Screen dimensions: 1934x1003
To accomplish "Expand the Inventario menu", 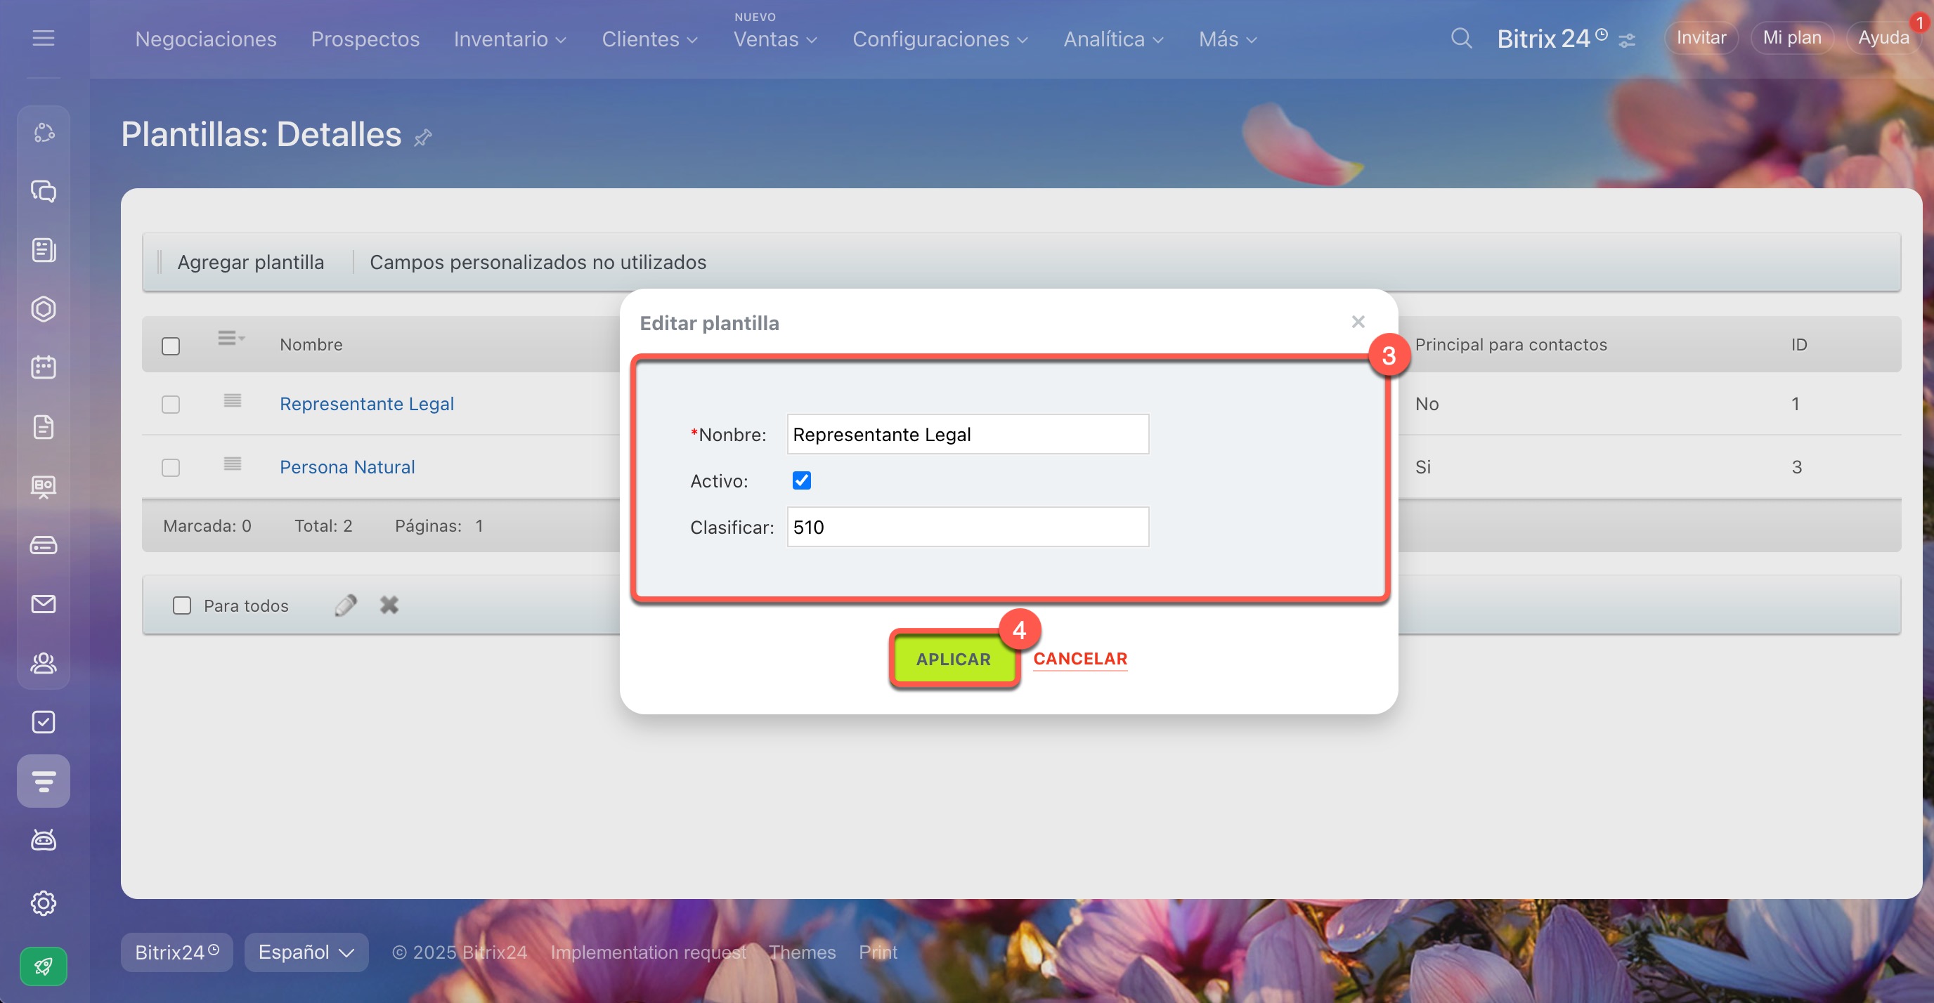I will click(x=510, y=39).
